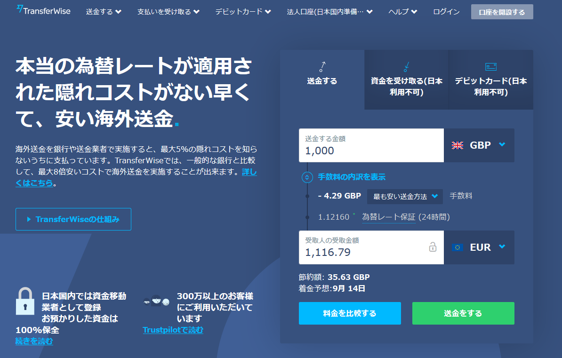Click the EU flag icon
The image size is (562, 358).
tap(458, 247)
